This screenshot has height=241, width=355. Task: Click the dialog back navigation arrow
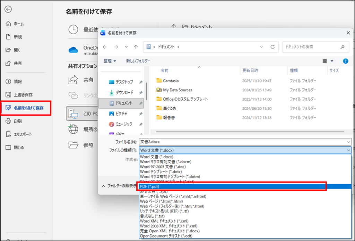105,47
